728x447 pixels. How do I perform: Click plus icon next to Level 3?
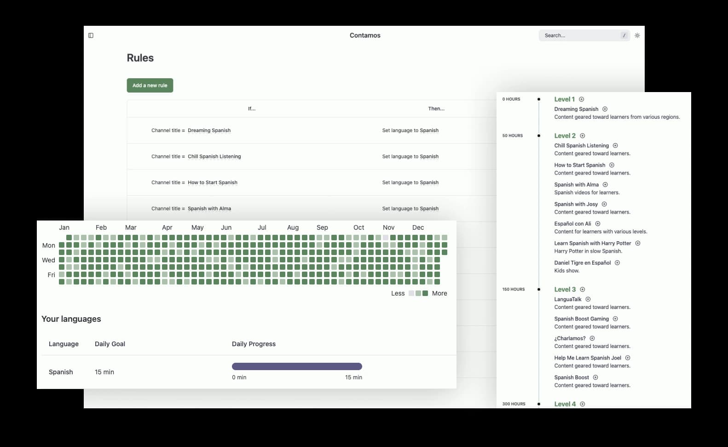[x=582, y=290]
